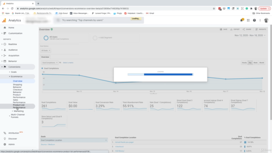Collapse the Ecommerce submenu
This screenshot has height=153, width=272.
pyautogui.click(x=9, y=76)
